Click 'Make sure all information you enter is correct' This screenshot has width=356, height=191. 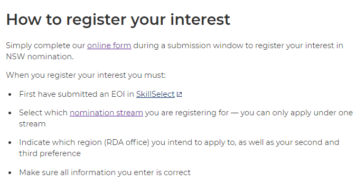pyautogui.click(x=105, y=172)
